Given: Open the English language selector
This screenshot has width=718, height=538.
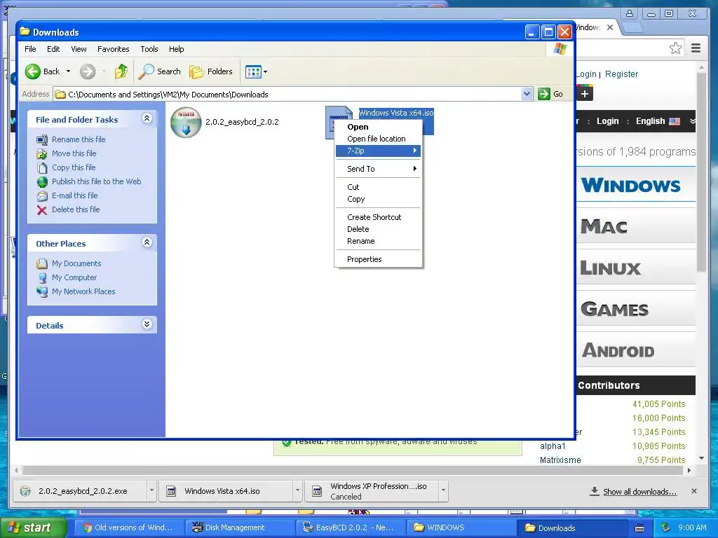Looking at the screenshot, I should 658,121.
